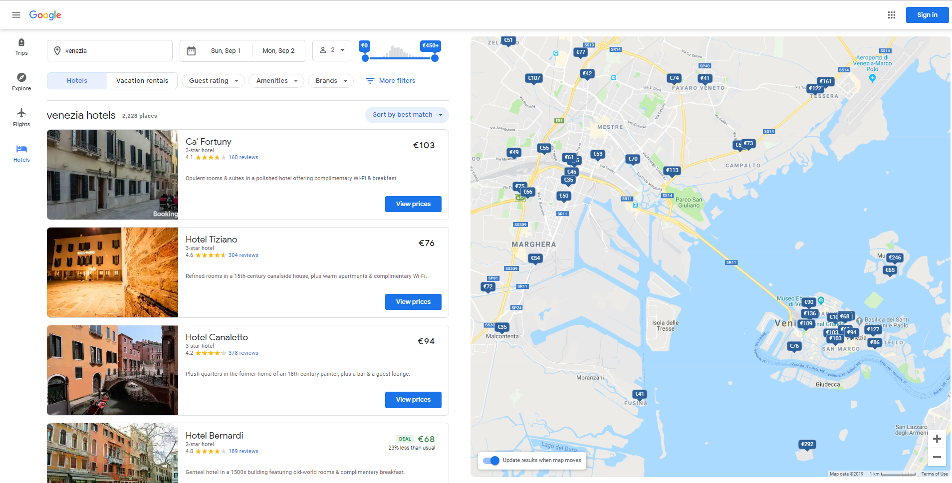Expand the Amenities filter
This screenshot has width=952, height=483.
coord(276,81)
